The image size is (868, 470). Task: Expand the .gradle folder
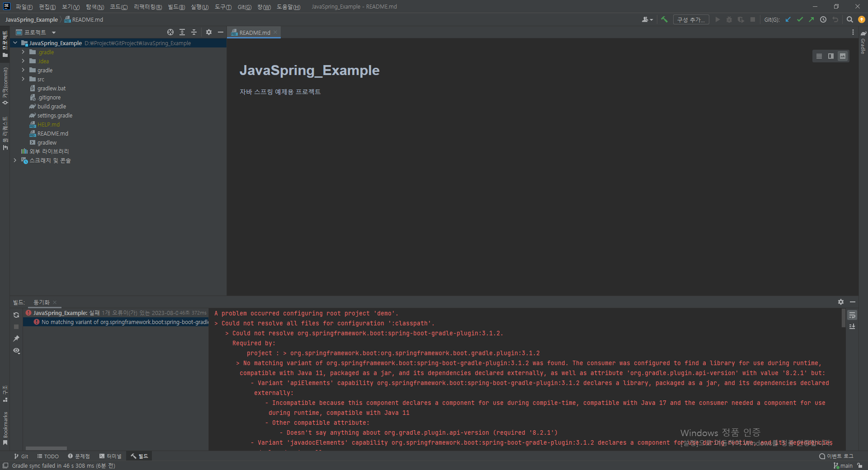(x=23, y=52)
